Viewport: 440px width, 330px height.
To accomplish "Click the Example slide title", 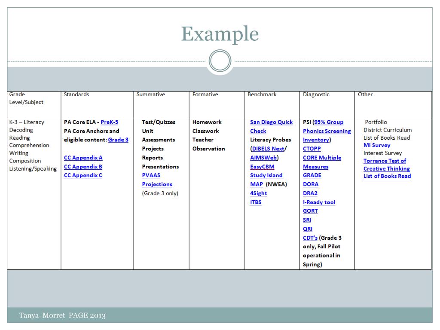I will (220, 34).
